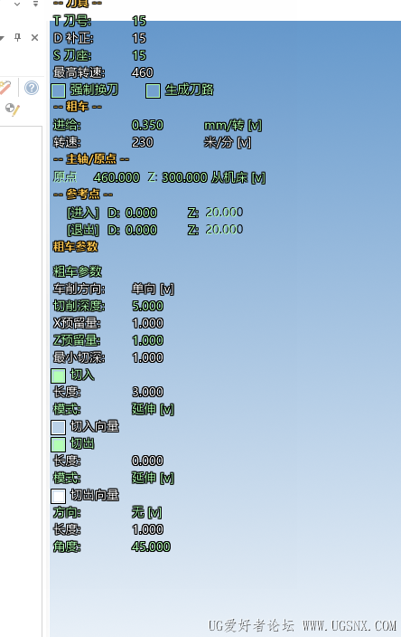Click the green Z预留量: label
The height and width of the screenshot is (637, 401).
click(x=77, y=340)
